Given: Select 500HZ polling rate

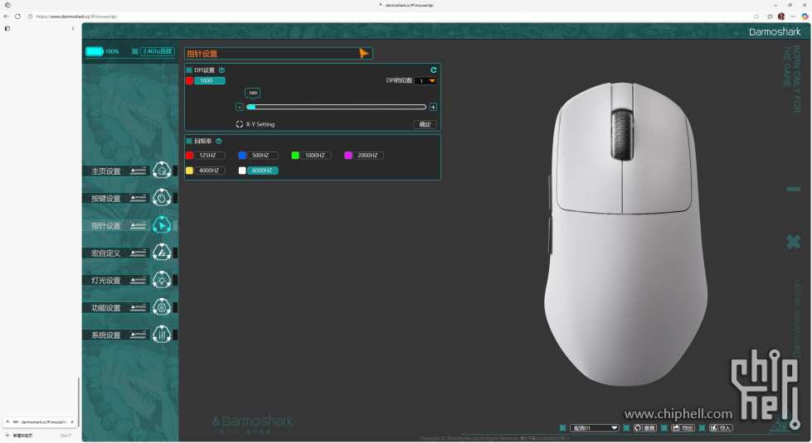Looking at the screenshot, I should tap(263, 155).
